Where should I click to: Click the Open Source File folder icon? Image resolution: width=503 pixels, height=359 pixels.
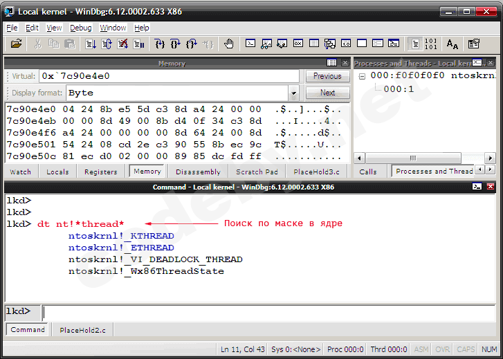(16, 44)
